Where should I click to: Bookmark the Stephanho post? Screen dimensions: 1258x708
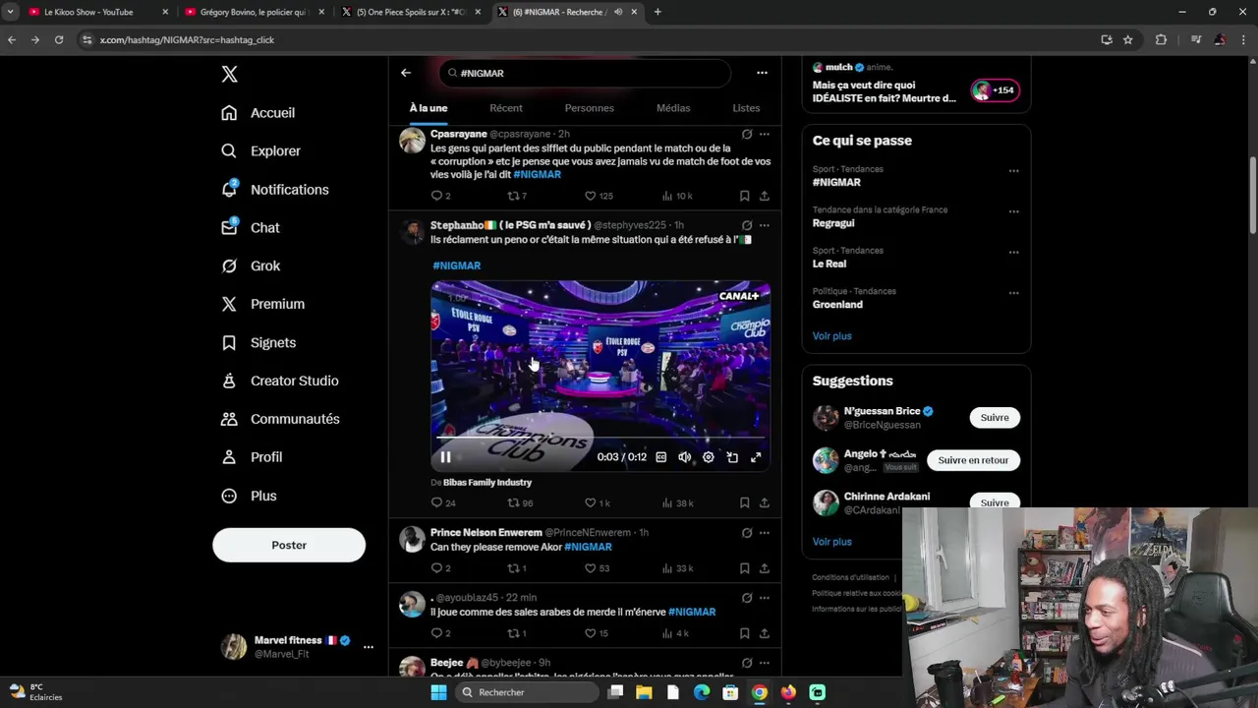745,503
